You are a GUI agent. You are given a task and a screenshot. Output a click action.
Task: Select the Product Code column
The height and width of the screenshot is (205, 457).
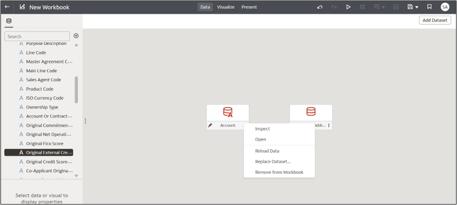[x=40, y=89]
